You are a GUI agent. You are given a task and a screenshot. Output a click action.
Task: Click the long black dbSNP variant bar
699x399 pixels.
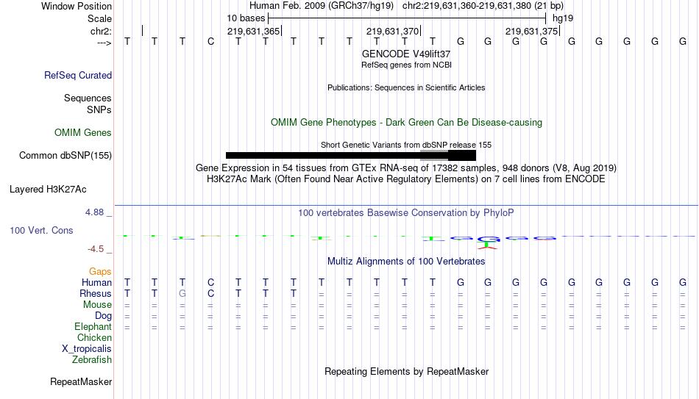(x=323, y=156)
